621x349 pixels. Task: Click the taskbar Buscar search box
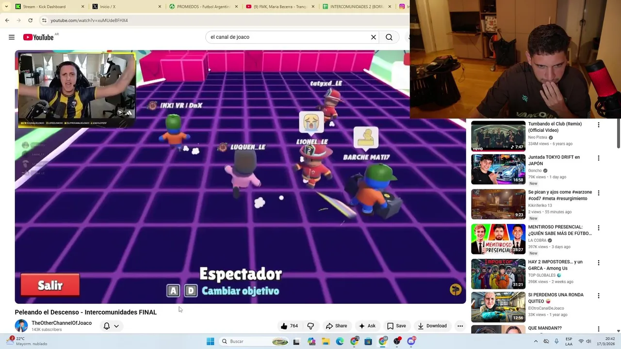[254, 341]
